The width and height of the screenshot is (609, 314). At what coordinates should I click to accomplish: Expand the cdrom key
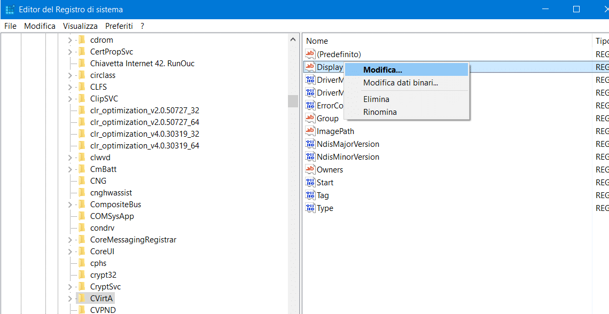pyautogui.click(x=70, y=40)
